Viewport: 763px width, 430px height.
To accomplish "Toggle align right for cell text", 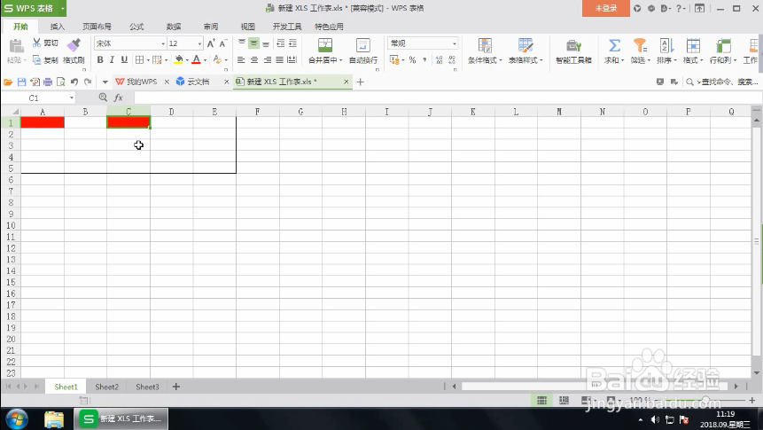I will click(x=267, y=60).
